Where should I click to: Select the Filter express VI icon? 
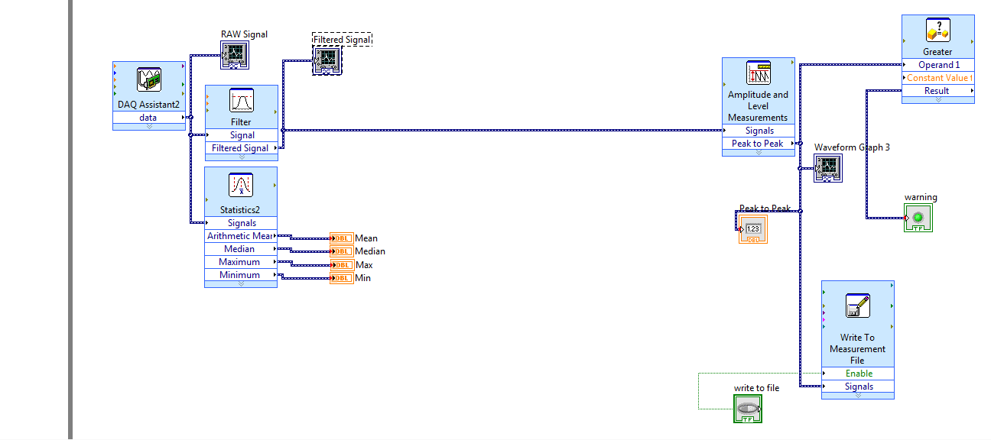coord(240,102)
